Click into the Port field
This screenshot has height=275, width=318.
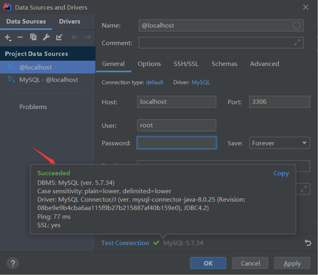coord(280,102)
